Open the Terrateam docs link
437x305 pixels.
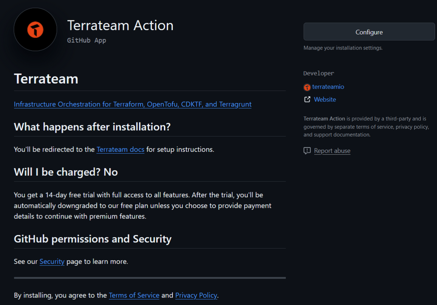coord(120,149)
